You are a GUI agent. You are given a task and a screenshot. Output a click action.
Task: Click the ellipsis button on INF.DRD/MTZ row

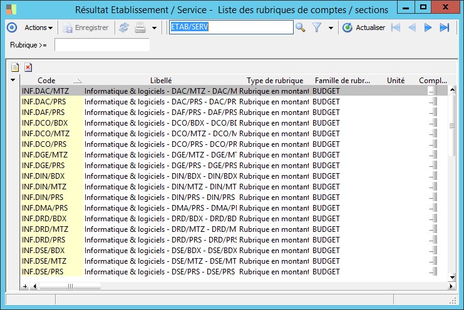pyautogui.click(x=431, y=229)
